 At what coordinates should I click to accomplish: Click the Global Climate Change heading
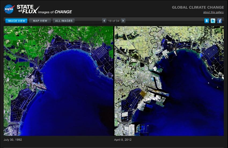pos(198,7)
